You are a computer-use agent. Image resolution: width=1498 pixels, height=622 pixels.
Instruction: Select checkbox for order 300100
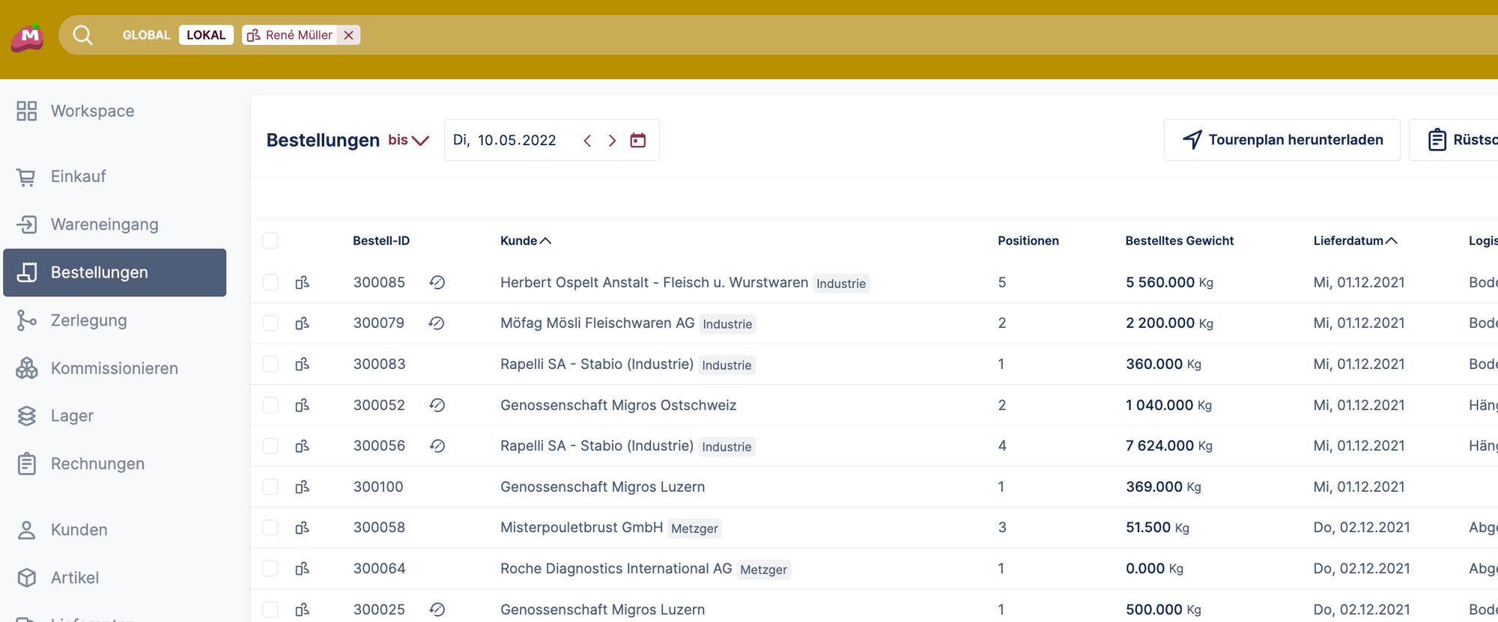pyautogui.click(x=270, y=487)
